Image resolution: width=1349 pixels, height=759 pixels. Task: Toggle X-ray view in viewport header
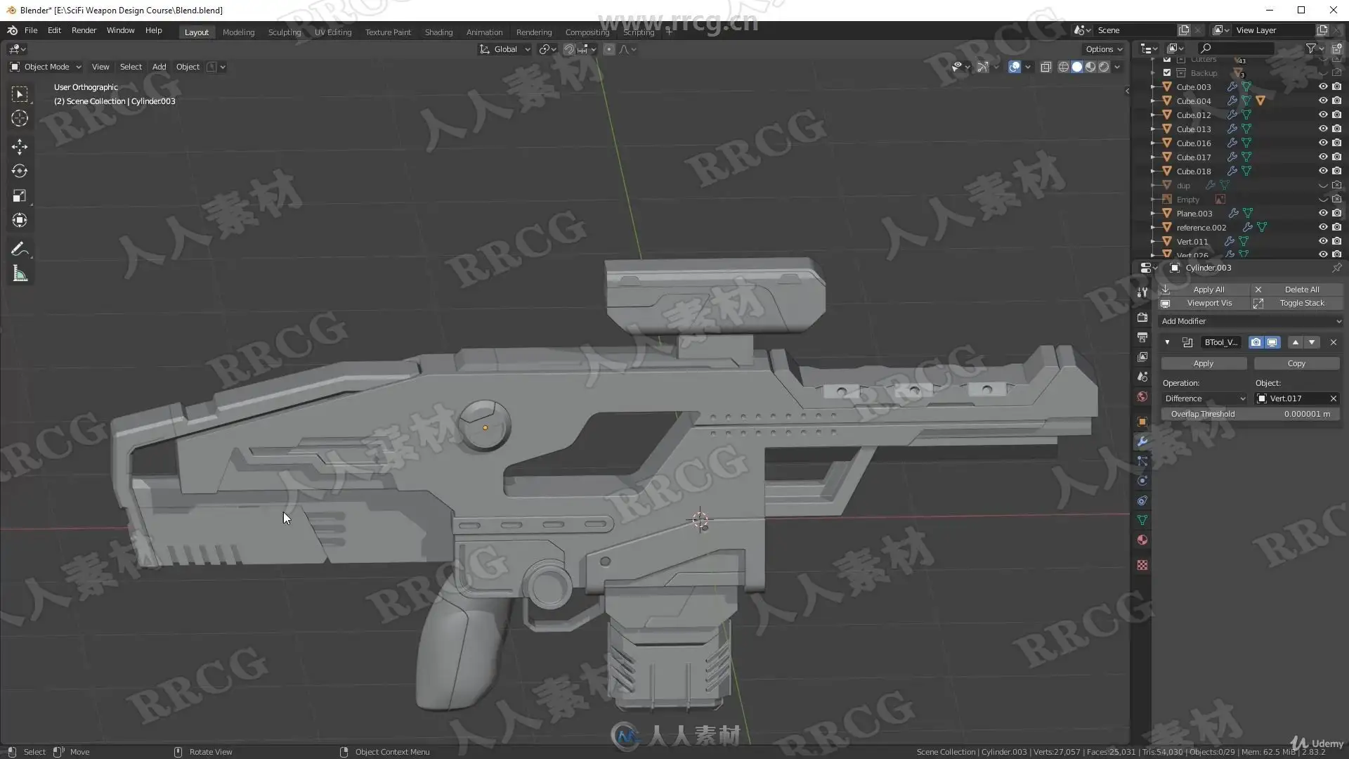point(1045,67)
